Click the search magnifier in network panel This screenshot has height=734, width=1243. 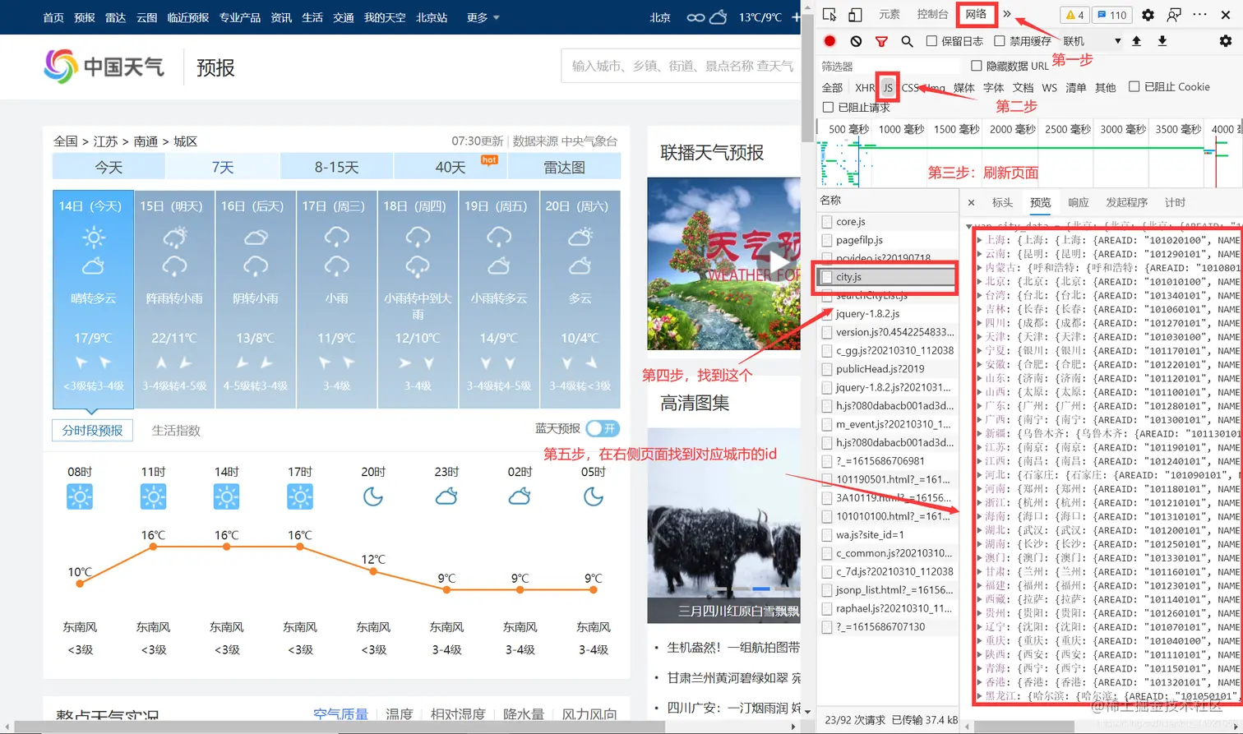(907, 41)
